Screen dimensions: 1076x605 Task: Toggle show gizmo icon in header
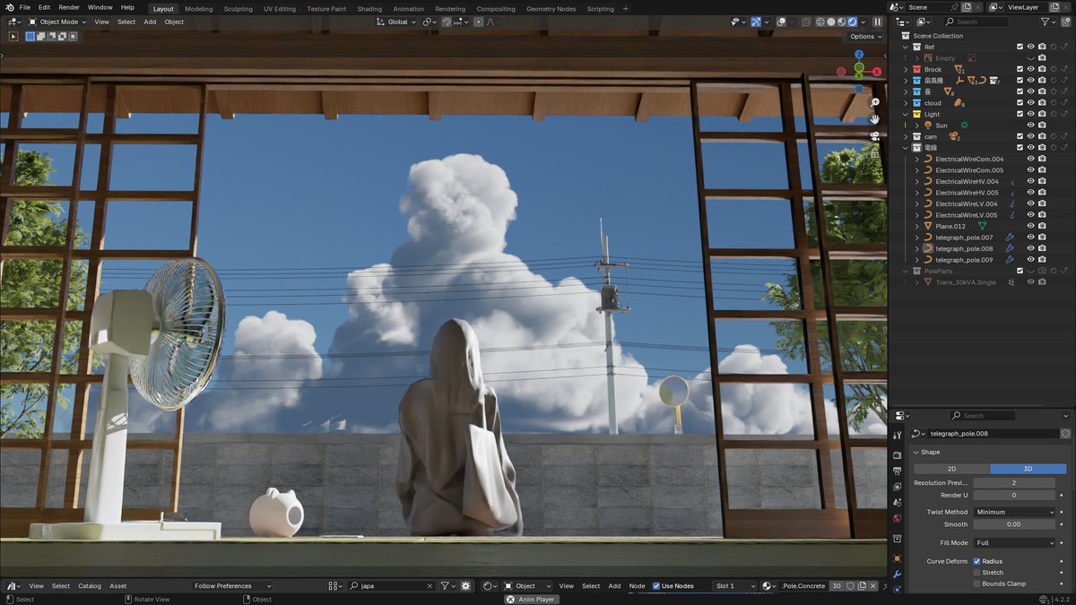pyautogui.click(x=756, y=22)
